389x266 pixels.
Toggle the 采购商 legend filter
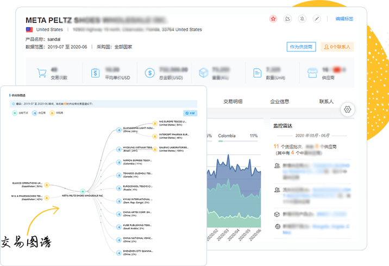point(53,113)
